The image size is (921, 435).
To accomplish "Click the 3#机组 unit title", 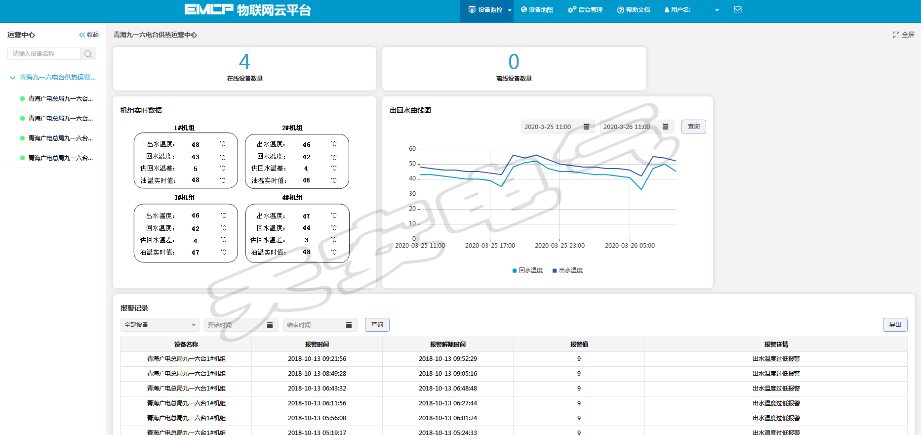I will point(184,198).
